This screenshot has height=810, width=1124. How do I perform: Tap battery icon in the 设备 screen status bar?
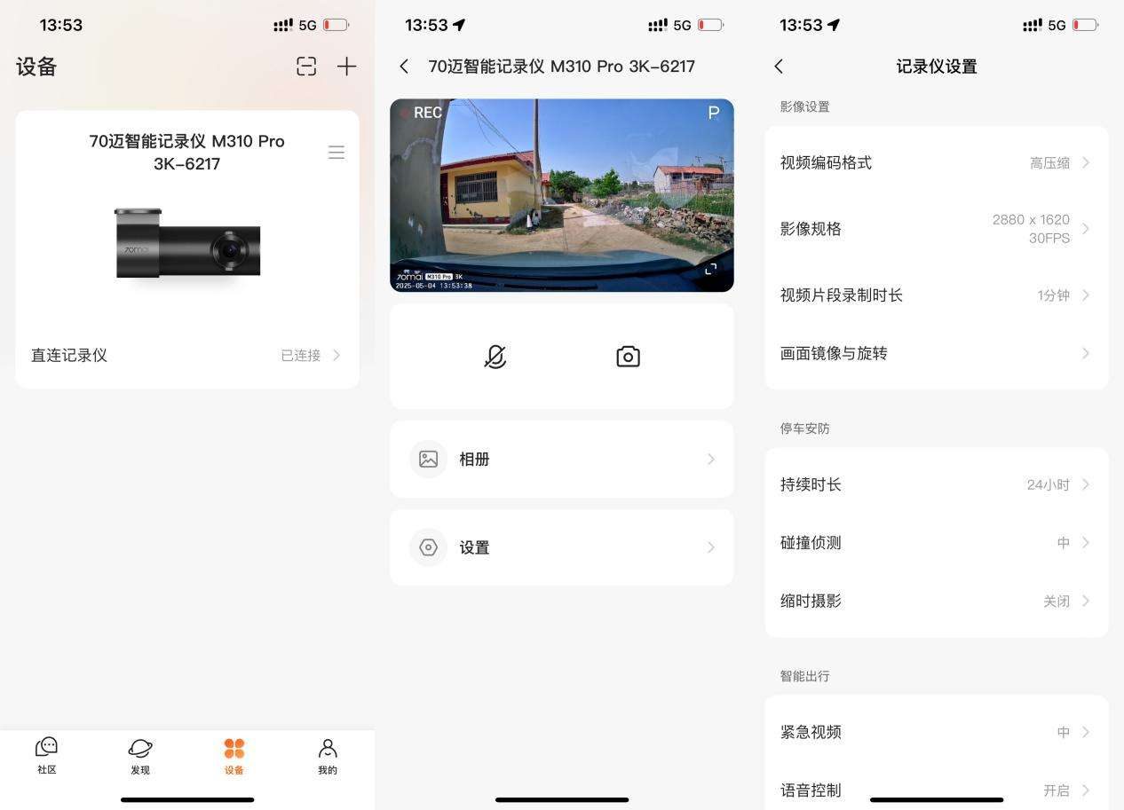tap(336, 25)
